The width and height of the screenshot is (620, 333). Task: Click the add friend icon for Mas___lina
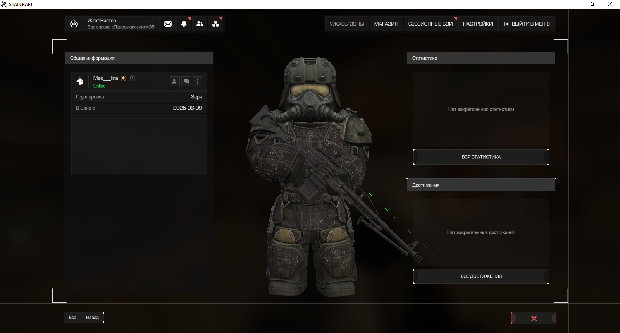pyautogui.click(x=175, y=81)
